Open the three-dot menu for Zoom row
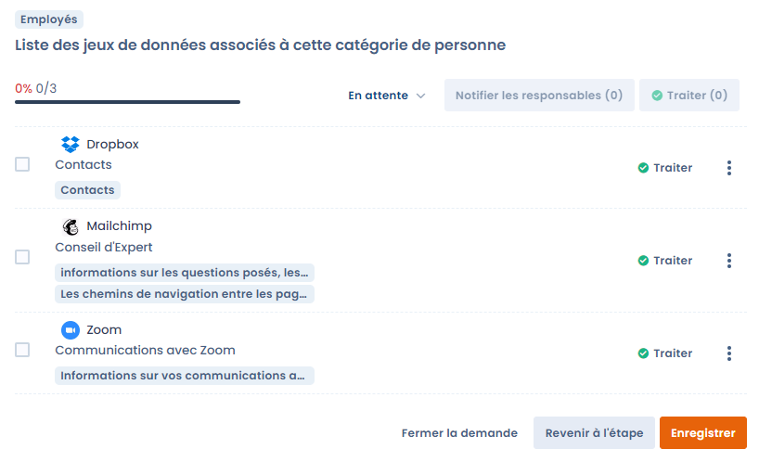The width and height of the screenshot is (759, 462). coord(729,353)
